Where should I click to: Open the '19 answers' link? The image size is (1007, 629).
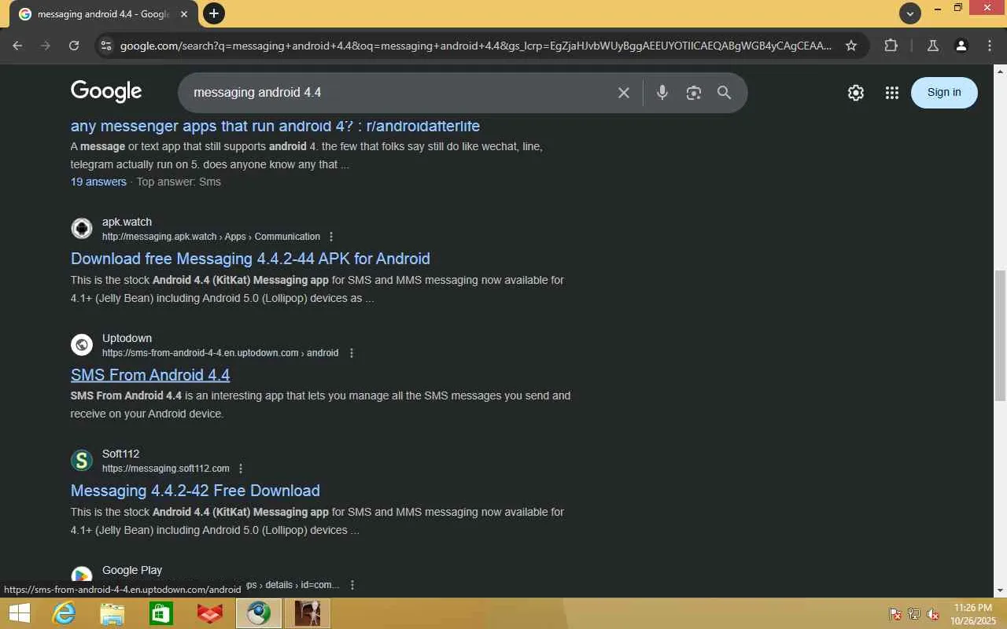[98, 182]
